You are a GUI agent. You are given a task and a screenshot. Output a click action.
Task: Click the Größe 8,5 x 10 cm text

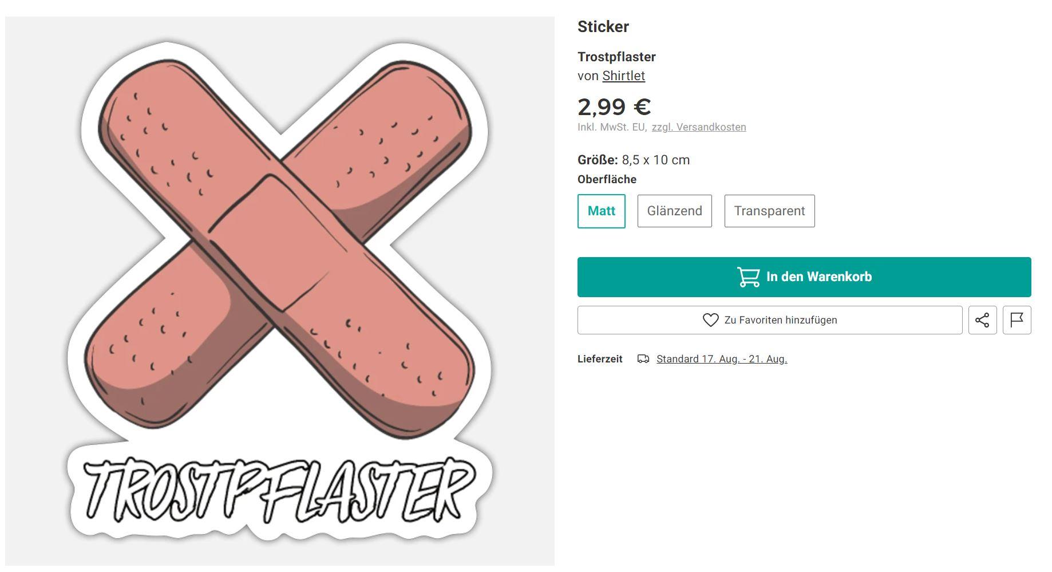coord(634,160)
